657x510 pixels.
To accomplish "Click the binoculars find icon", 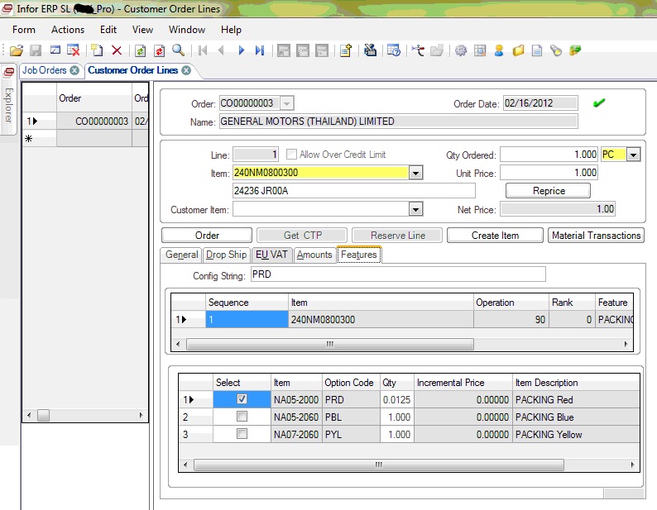I will coord(370,50).
